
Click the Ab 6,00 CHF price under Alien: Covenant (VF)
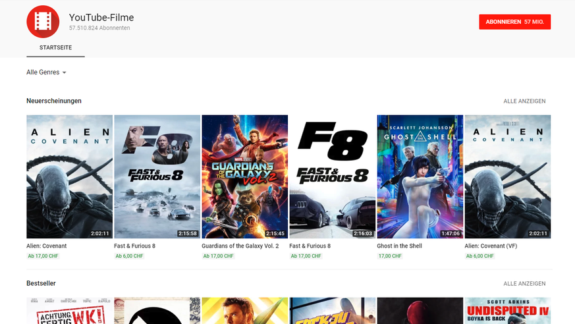click(479, 256)
